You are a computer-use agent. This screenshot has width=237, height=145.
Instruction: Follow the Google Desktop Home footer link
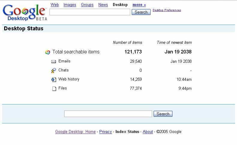click(x=75, y=132)
